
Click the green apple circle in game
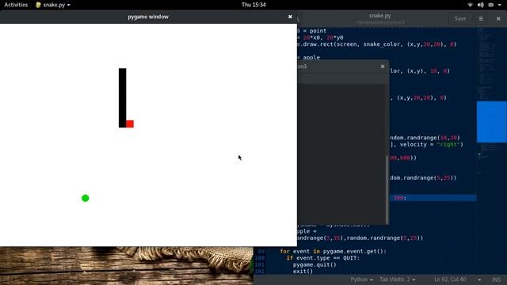pos(86,198)
